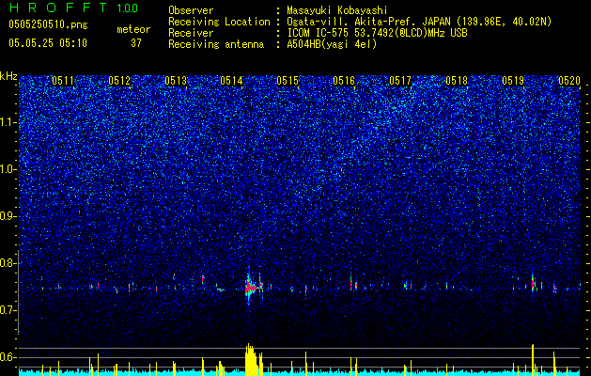Screen dimensions: 591x376
Task: Click the kHz axis unit label
Action: [x=8, y=76]
